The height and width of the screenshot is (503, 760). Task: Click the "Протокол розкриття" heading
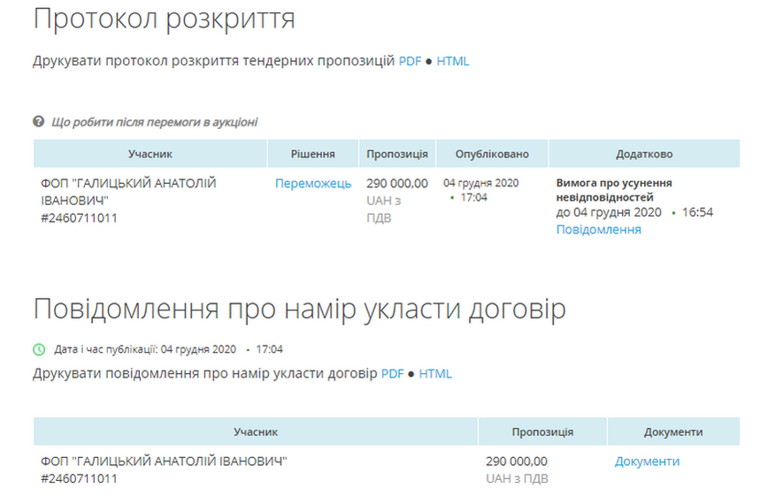(x=164, y=19)
